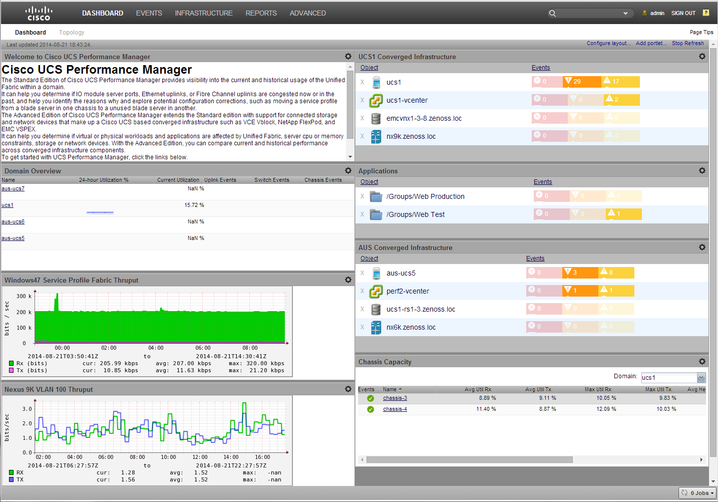Open the DASHBOARD menu
718x502 pixels.
click(x=103, y=13)
